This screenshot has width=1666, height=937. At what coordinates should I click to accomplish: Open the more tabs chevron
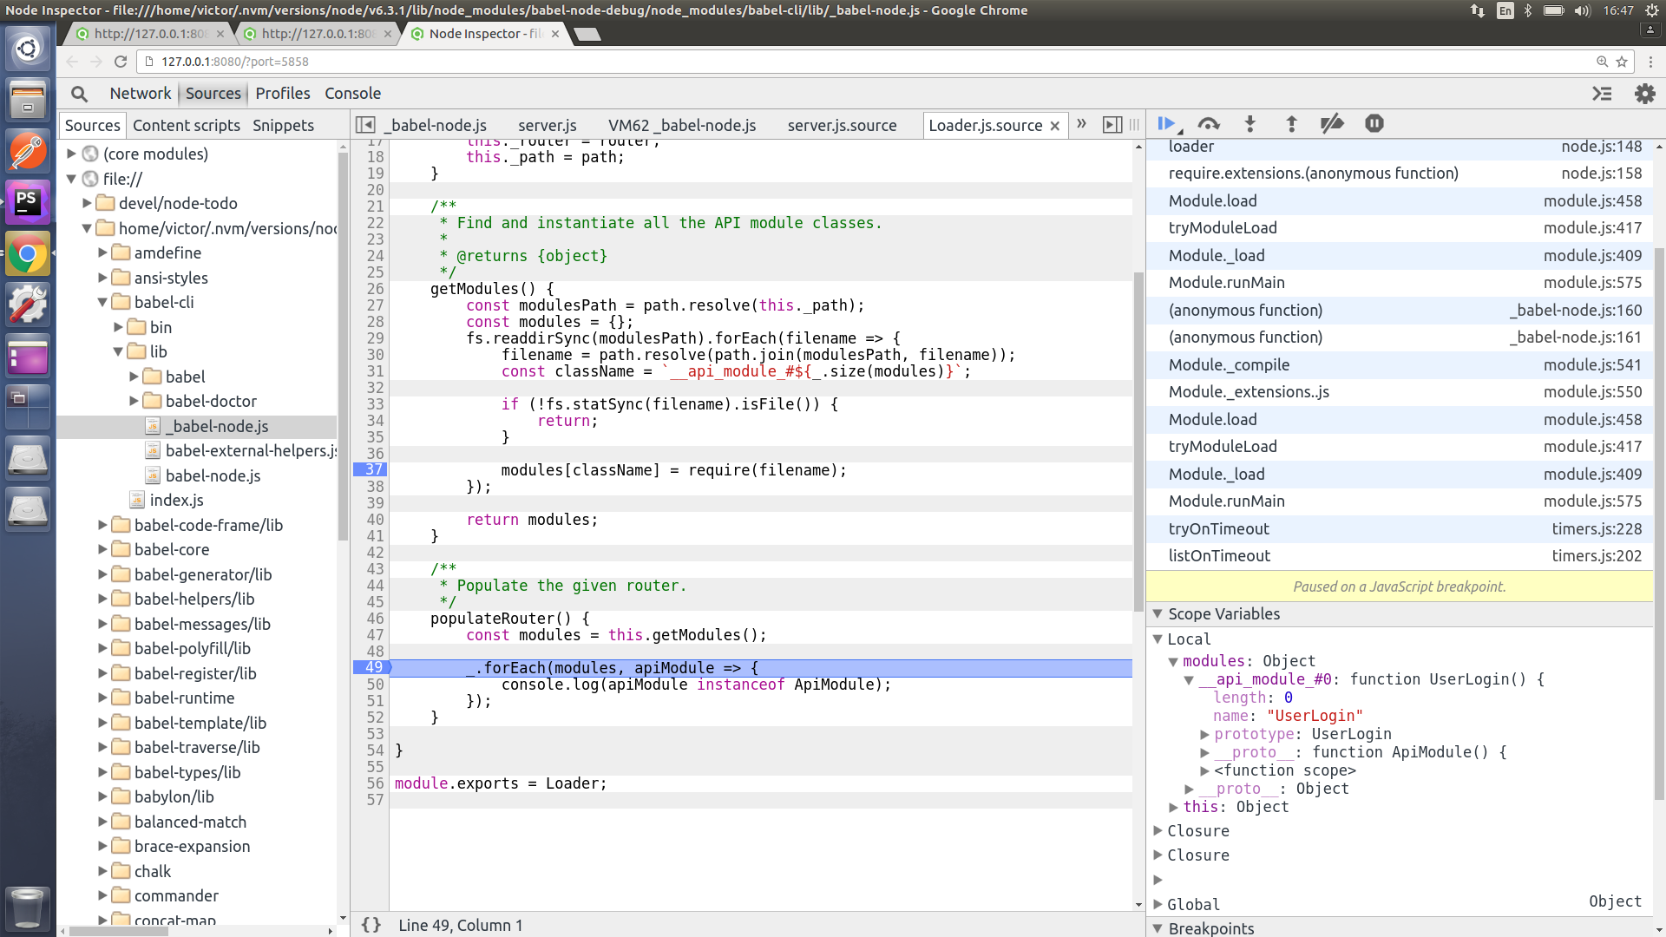tap(1081, 124)
